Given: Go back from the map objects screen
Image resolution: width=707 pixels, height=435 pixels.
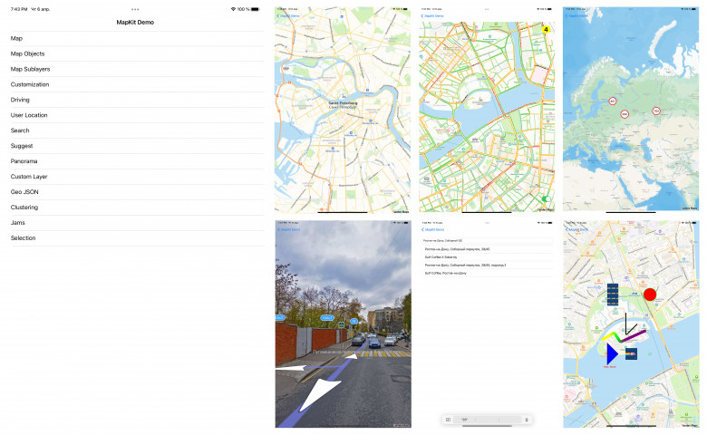Looking at the screenshot, I should tap(576, 229).
